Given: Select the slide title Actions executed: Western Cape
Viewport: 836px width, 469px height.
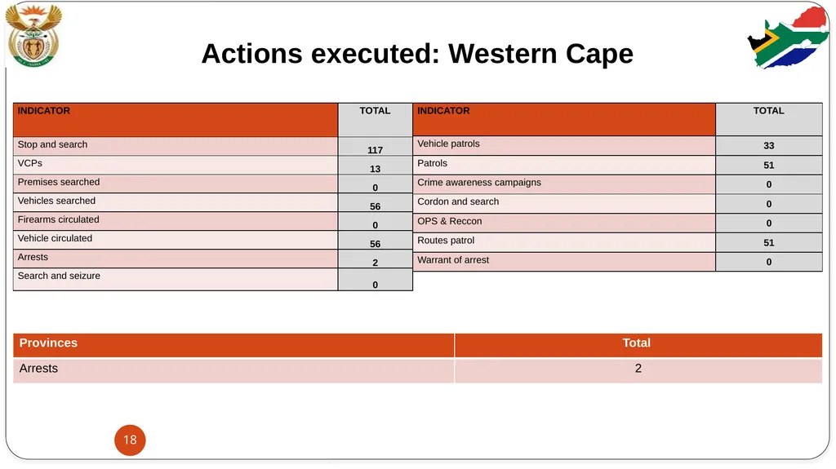Looking at the screenshot, I should pyautogui.click(x=417, y=53).
